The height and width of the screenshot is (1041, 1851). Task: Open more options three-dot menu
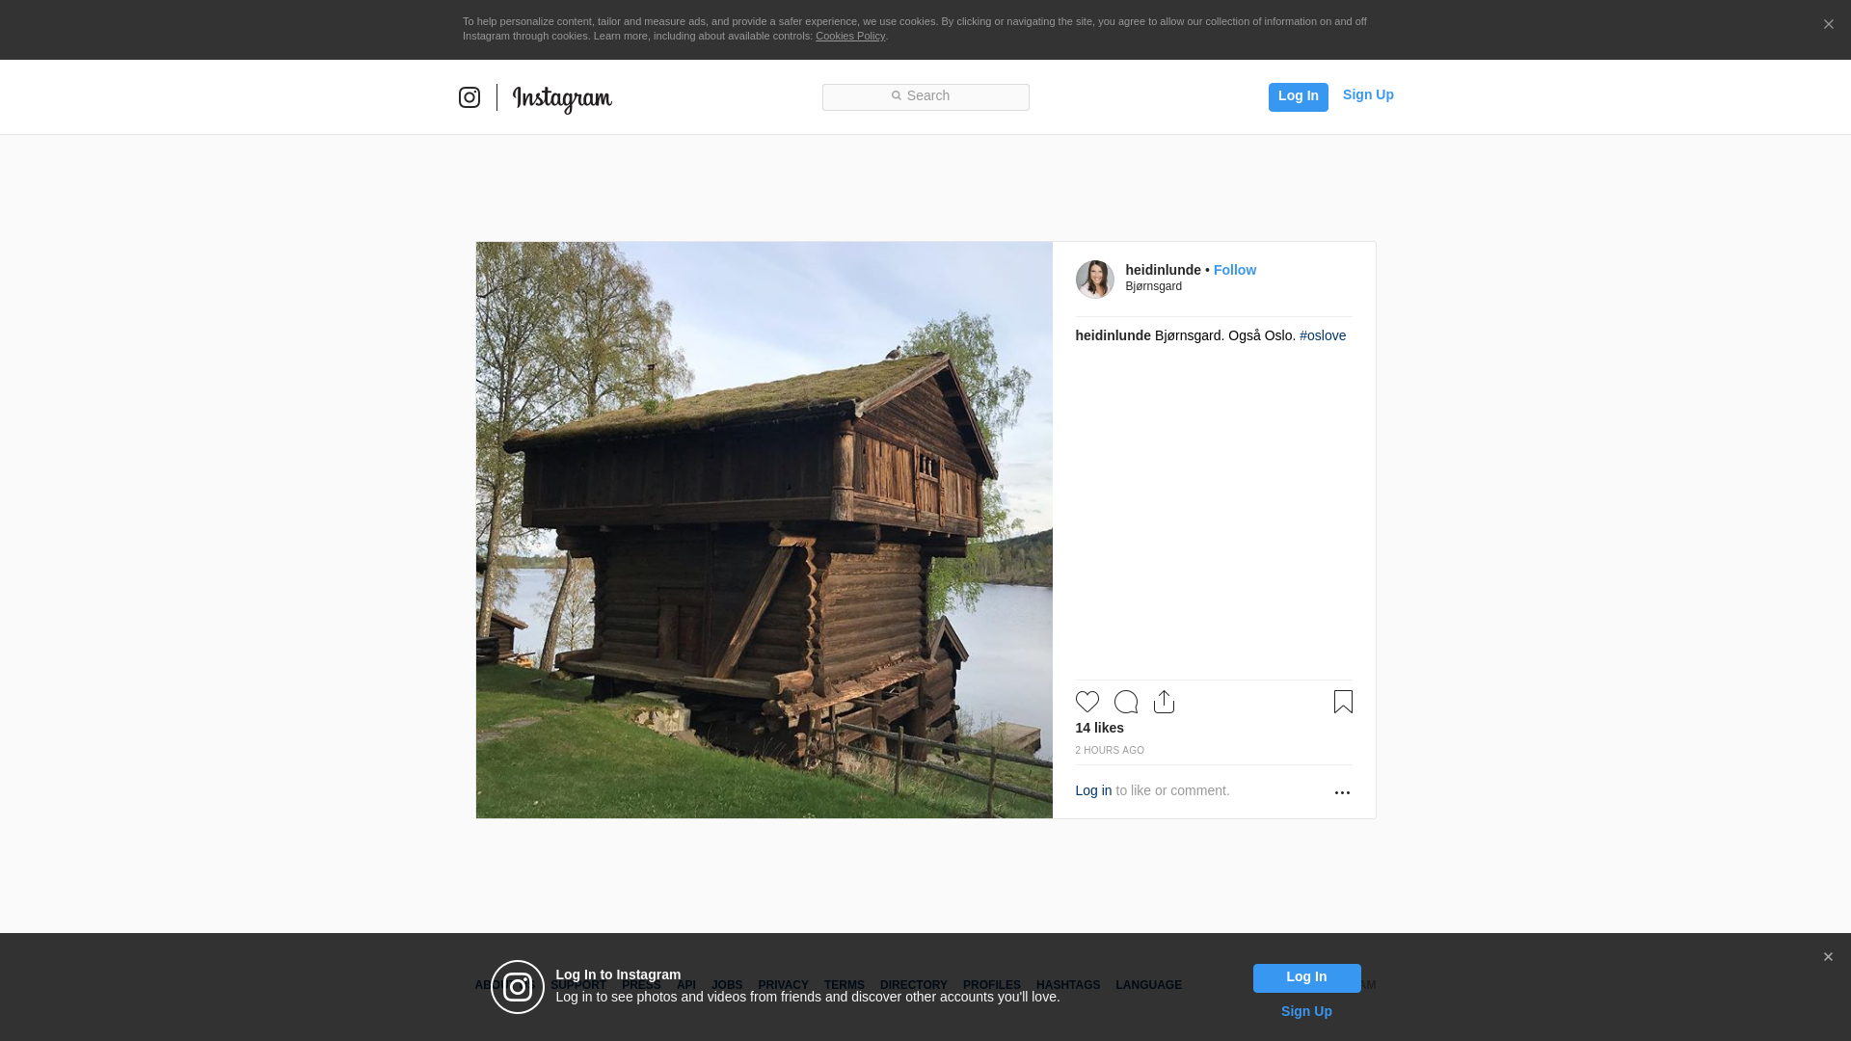coord(1342,792)
